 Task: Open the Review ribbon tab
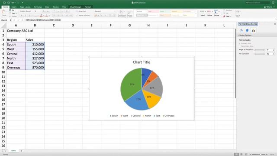coord(56,7)
